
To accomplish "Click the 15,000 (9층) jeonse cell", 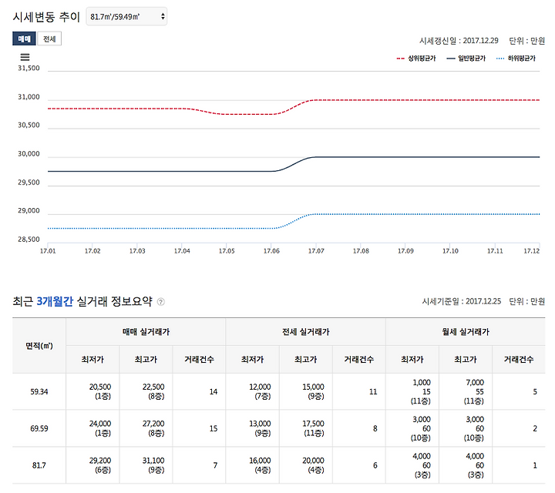I will tap(306, 392).
